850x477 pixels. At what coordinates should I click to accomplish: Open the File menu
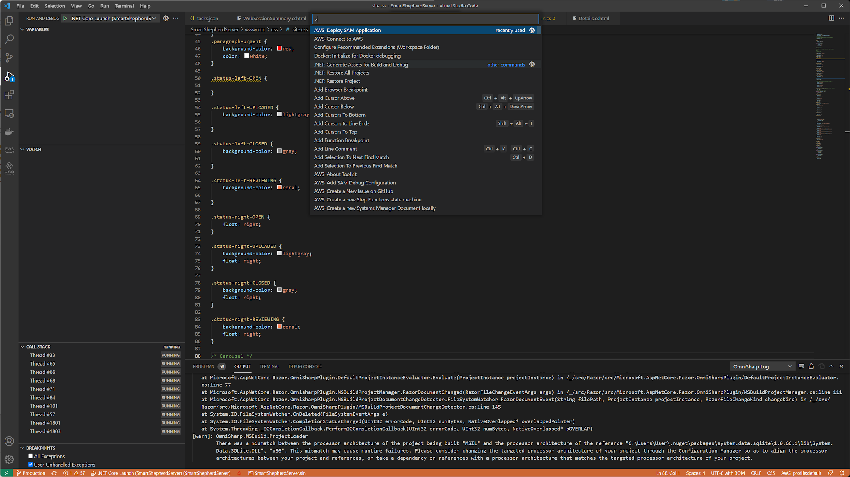(x=20, y=6)
